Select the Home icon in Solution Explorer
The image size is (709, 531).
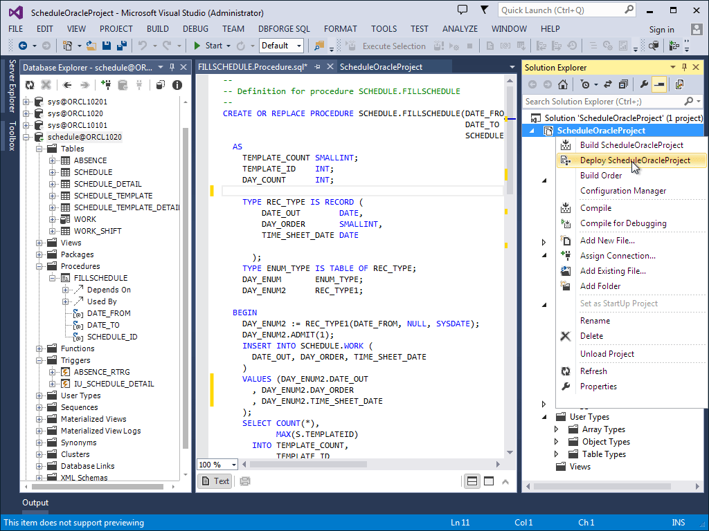(x=563, y=84)
